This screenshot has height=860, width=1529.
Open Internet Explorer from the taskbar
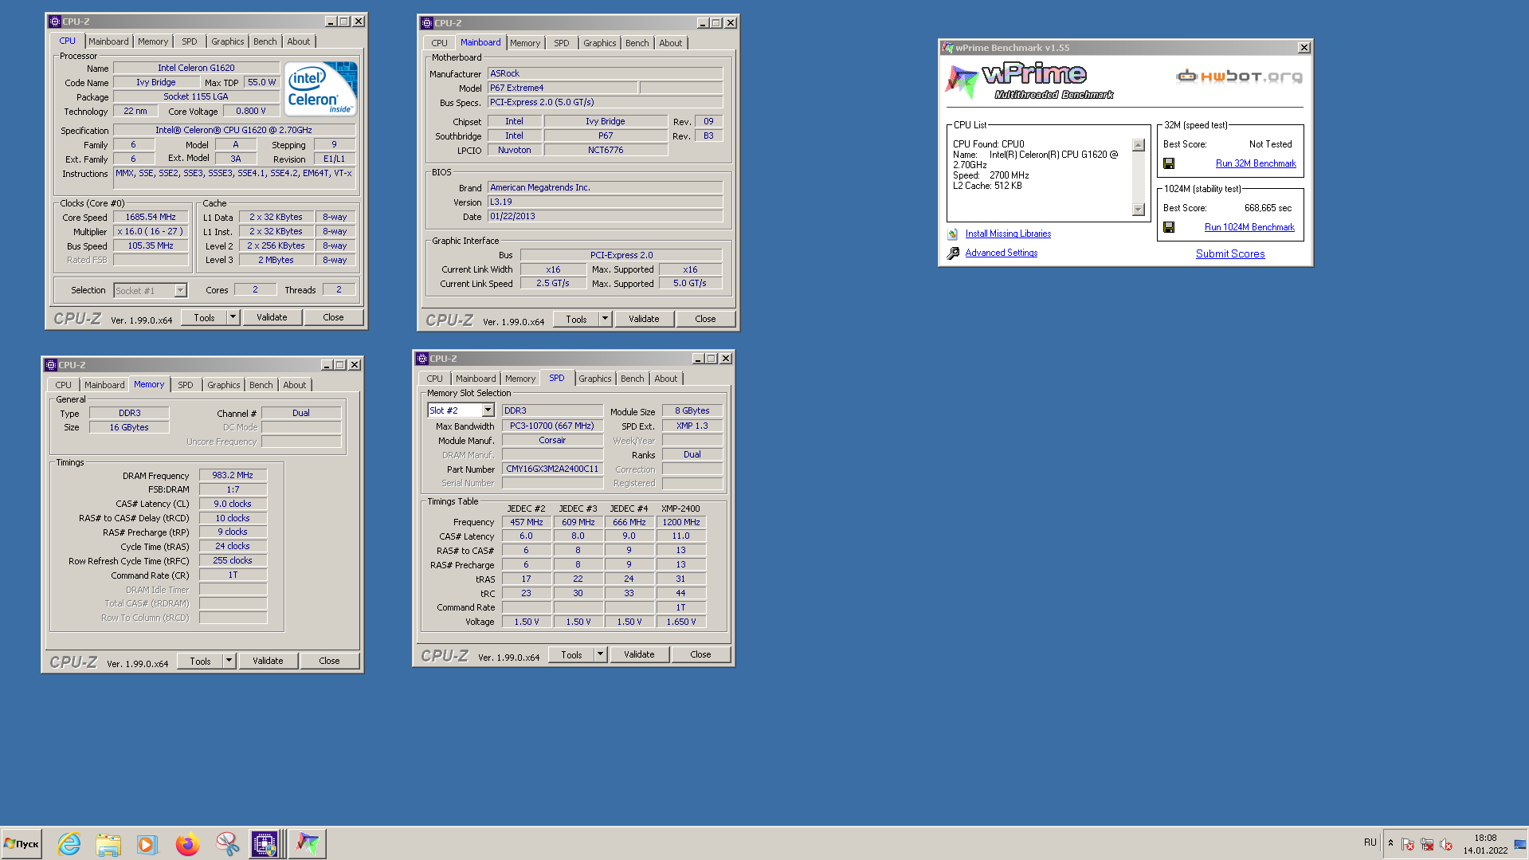[x=69, y=843]
